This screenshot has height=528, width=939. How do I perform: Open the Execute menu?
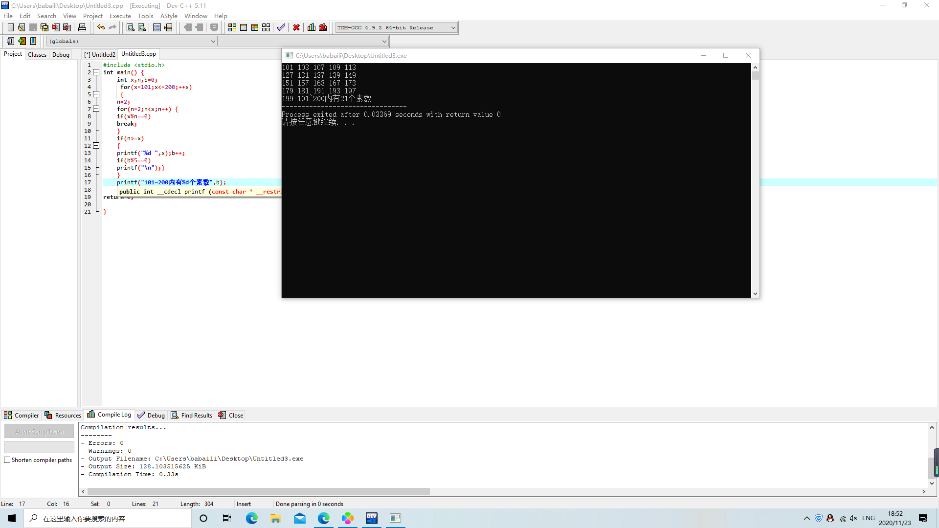[x=120, y=16]
